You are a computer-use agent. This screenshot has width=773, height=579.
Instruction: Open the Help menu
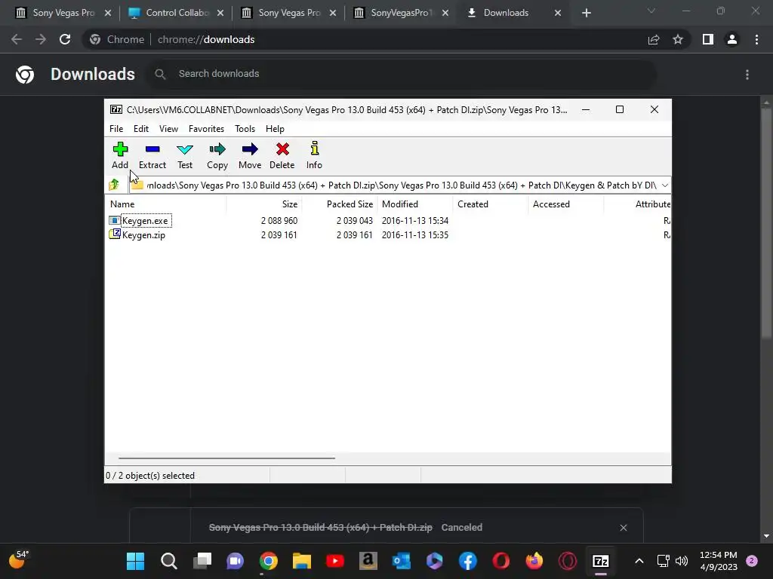(x=275, y=128)
